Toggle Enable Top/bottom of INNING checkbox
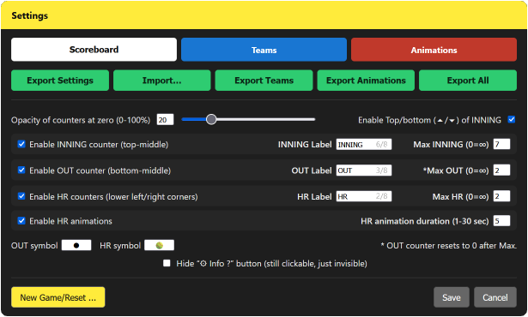 coord(511,119)
